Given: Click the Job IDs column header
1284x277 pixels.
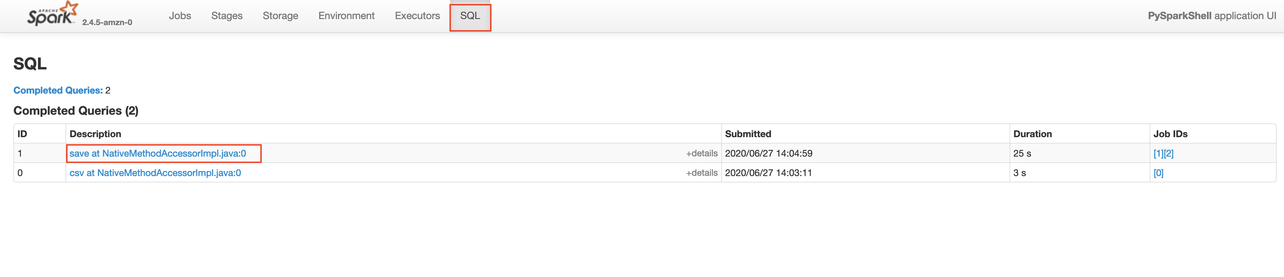Looking at the screenshot, I should pyautogui.click(x=1170, y=134).
